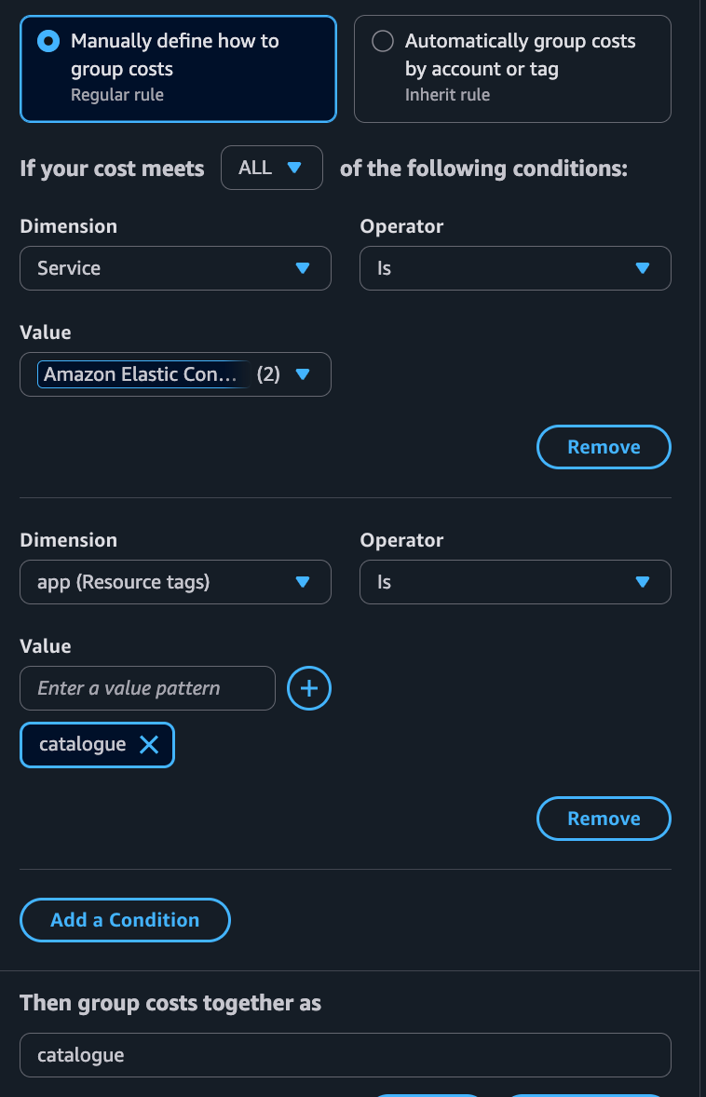The width and height of the screenshot is (706, 1097).
Task: Click the Amazon Elastic Con… value chip
Action: 143,374
